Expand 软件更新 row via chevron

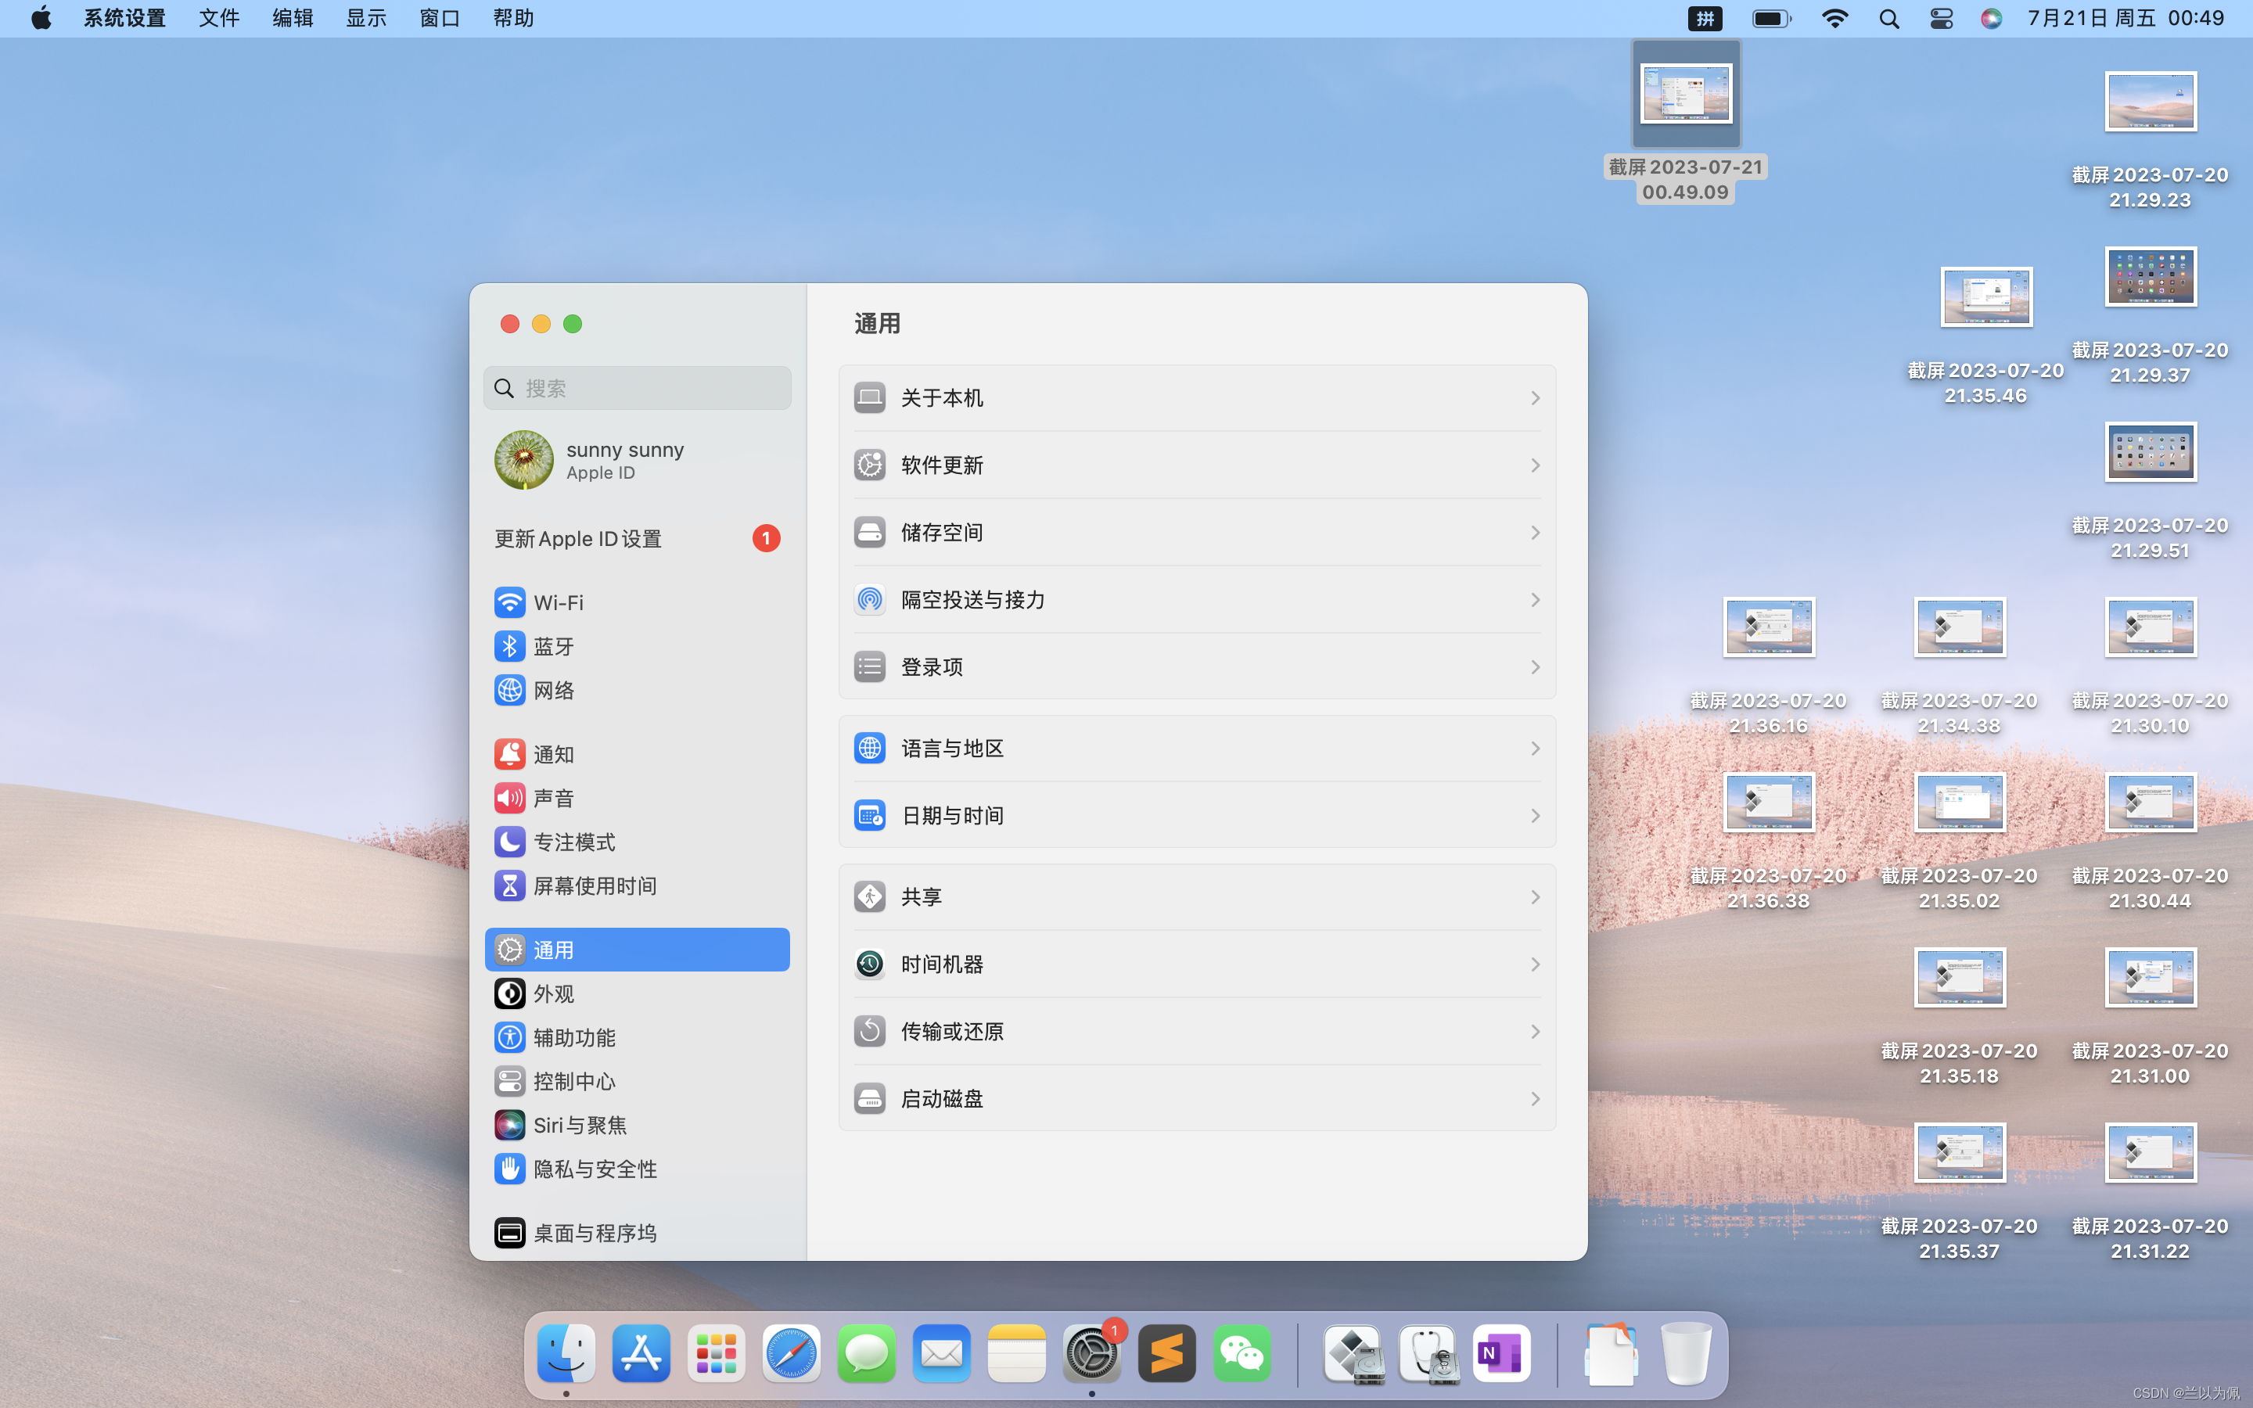pyautogui.click(x=1534, y=465)
